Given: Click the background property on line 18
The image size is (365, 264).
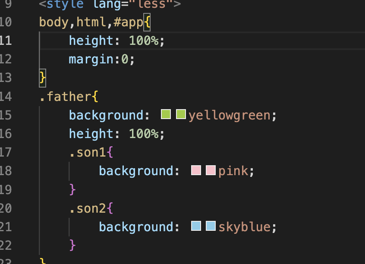Looking at the screenshot, I should (x=136, y=171).
